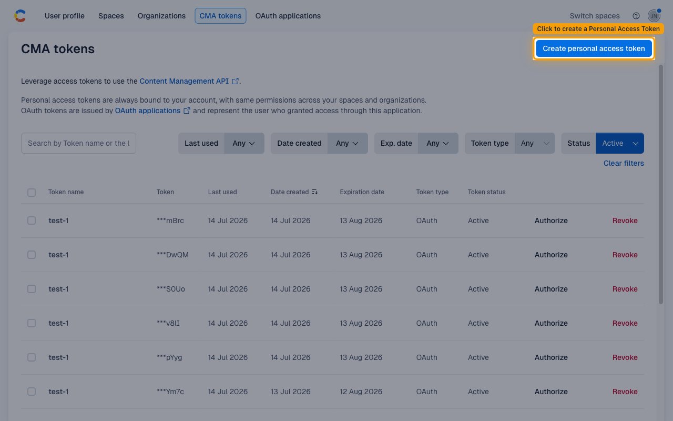
Task: Focus the Search by Token name field
Action: (78, 143)
